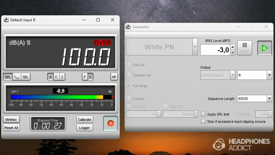Select Leq measurement mode
The image size is (275, 155).
click(17, 77)
